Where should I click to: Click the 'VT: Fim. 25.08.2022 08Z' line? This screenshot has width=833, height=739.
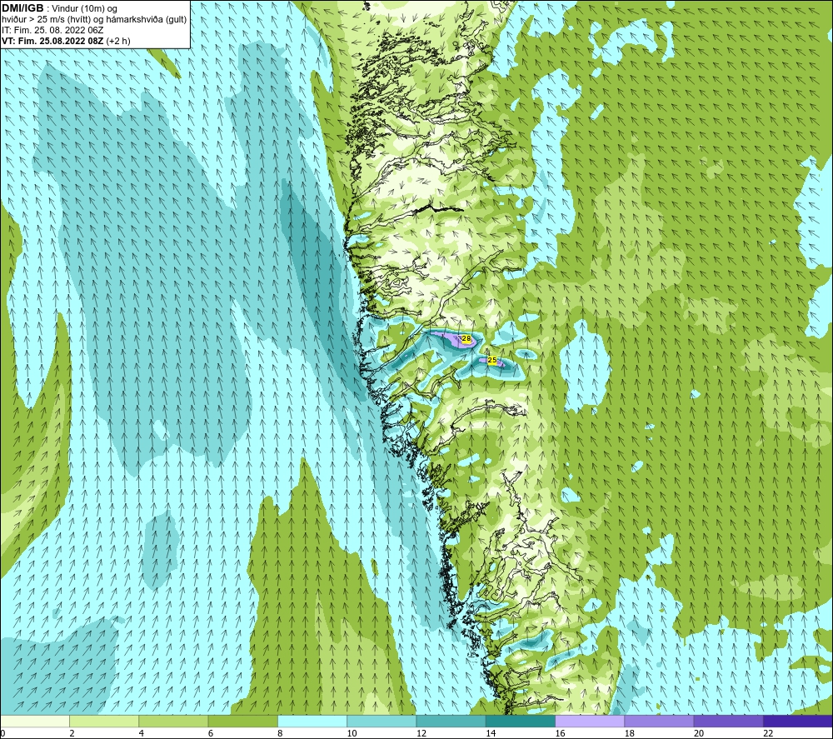(x=52, y=41)
